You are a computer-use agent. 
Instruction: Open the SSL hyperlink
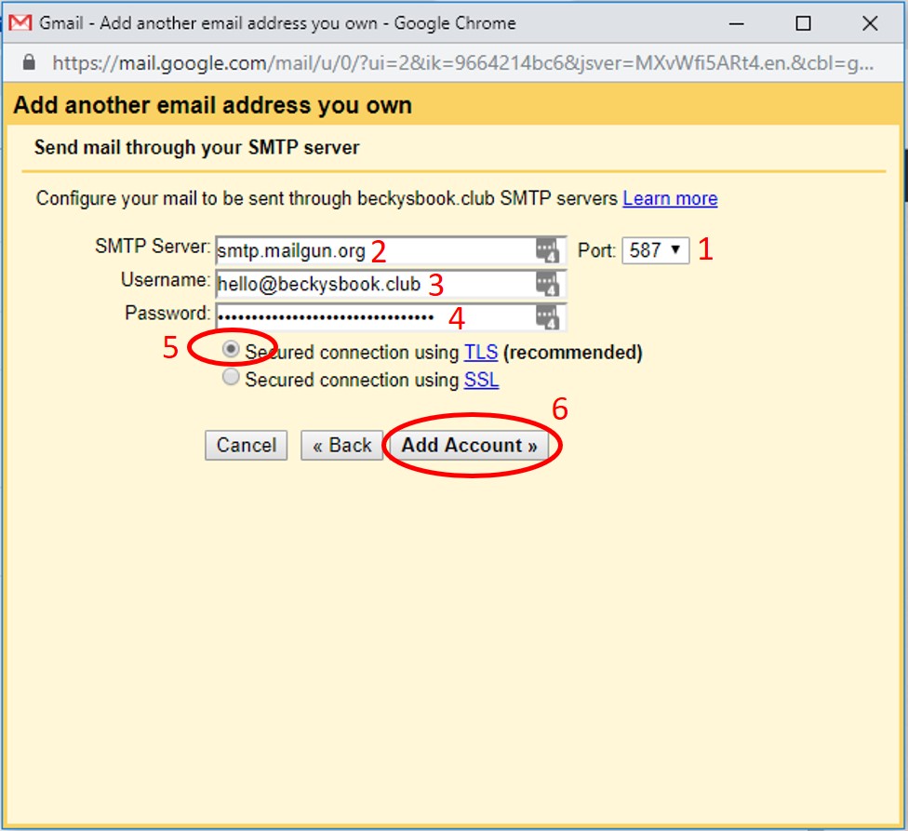[481, 380]
